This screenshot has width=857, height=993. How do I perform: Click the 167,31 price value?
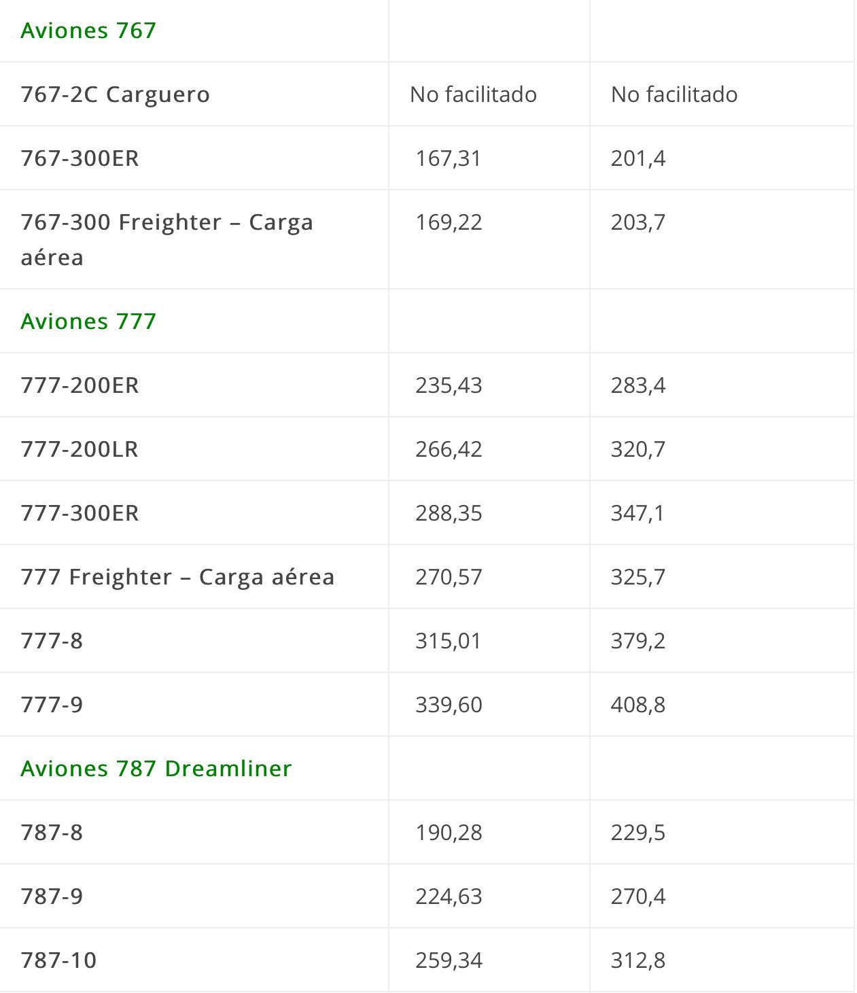[x=449, y=158]
